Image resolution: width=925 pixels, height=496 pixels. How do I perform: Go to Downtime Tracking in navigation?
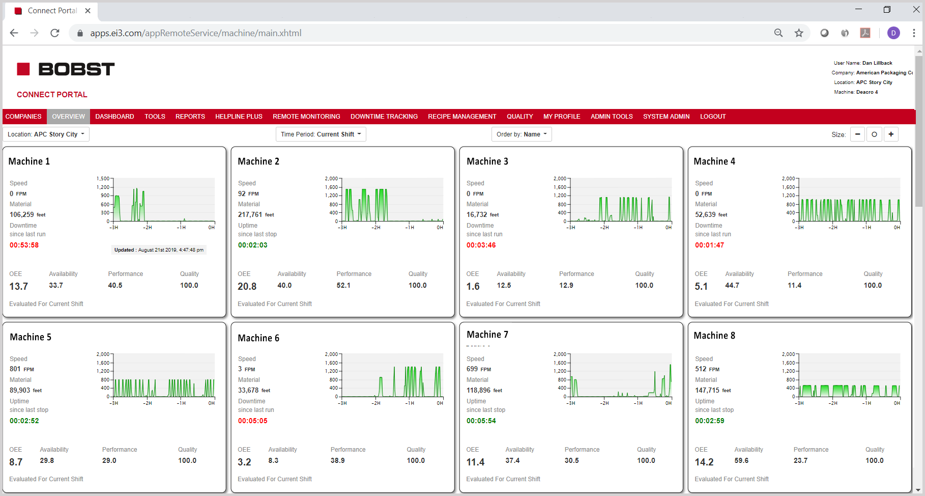coord(384,117)
